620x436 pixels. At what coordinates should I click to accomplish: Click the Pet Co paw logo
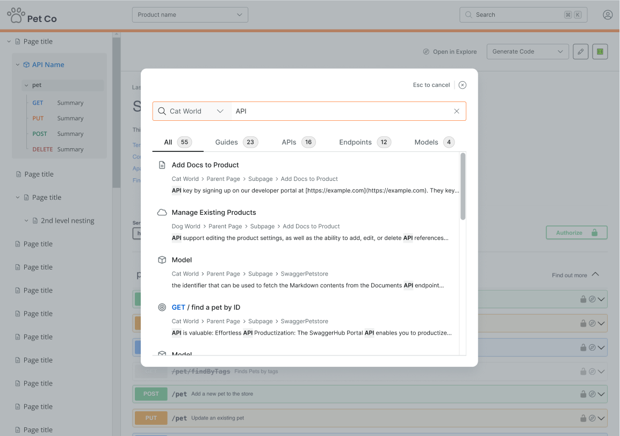(16, 16)
